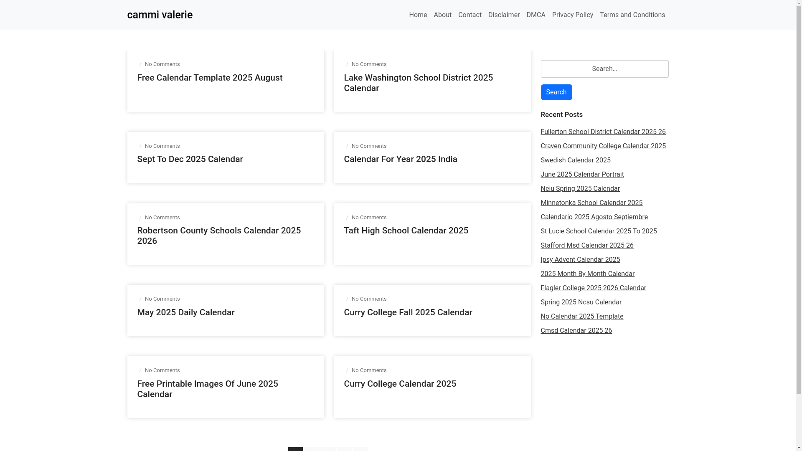Open the Contact page link

point(470,15)
